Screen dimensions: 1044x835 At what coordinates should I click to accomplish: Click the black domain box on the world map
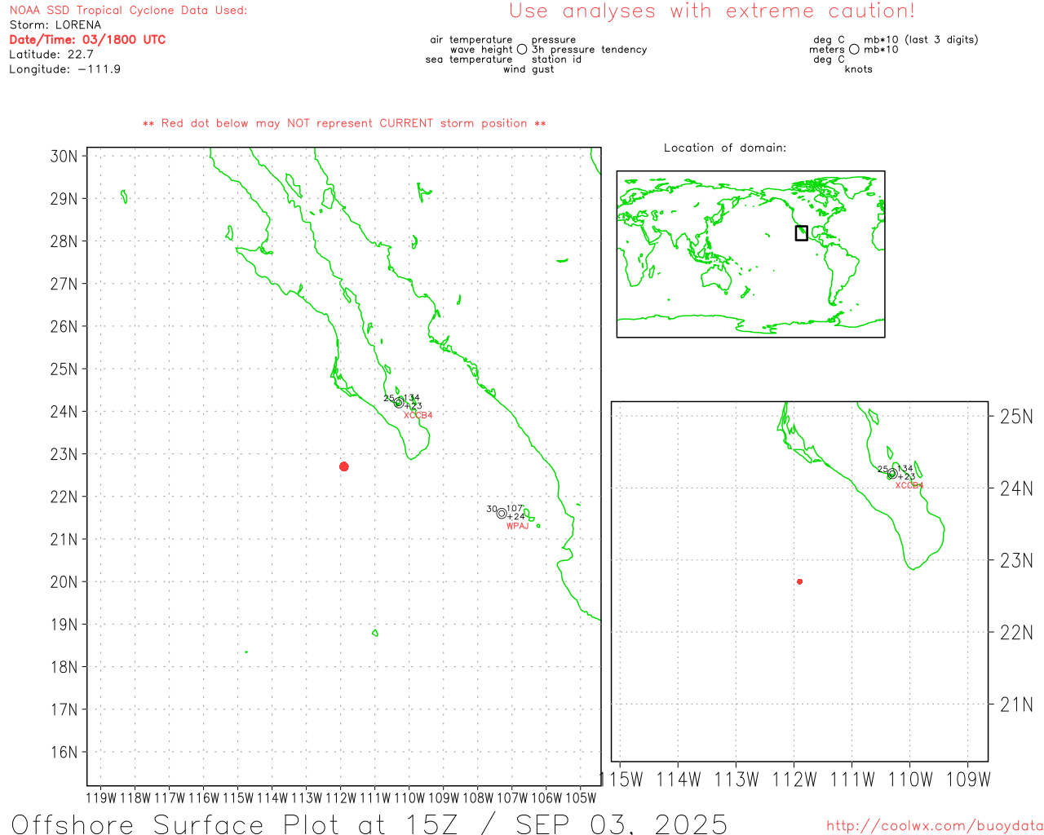[x=801, y=232]
